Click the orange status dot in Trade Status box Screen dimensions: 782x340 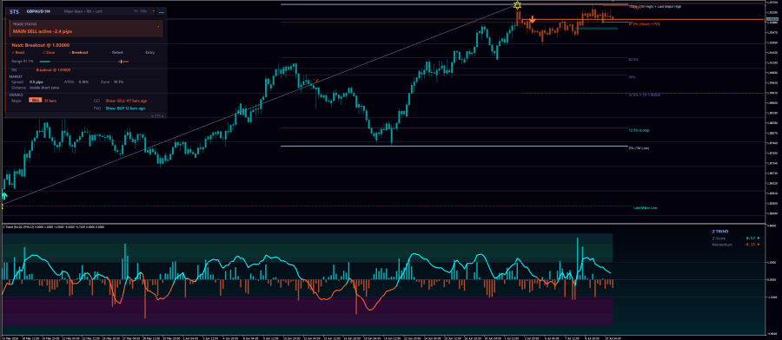(x=159, y=26)
